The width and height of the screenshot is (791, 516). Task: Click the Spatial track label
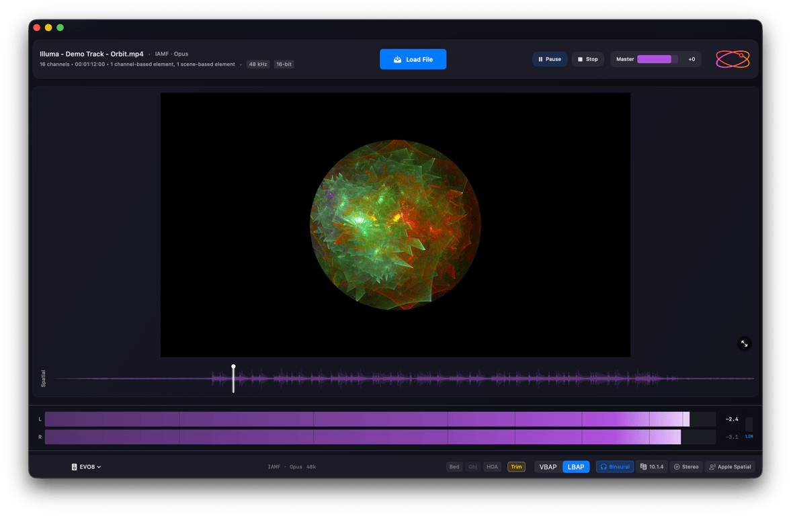[x=44, y=378]
